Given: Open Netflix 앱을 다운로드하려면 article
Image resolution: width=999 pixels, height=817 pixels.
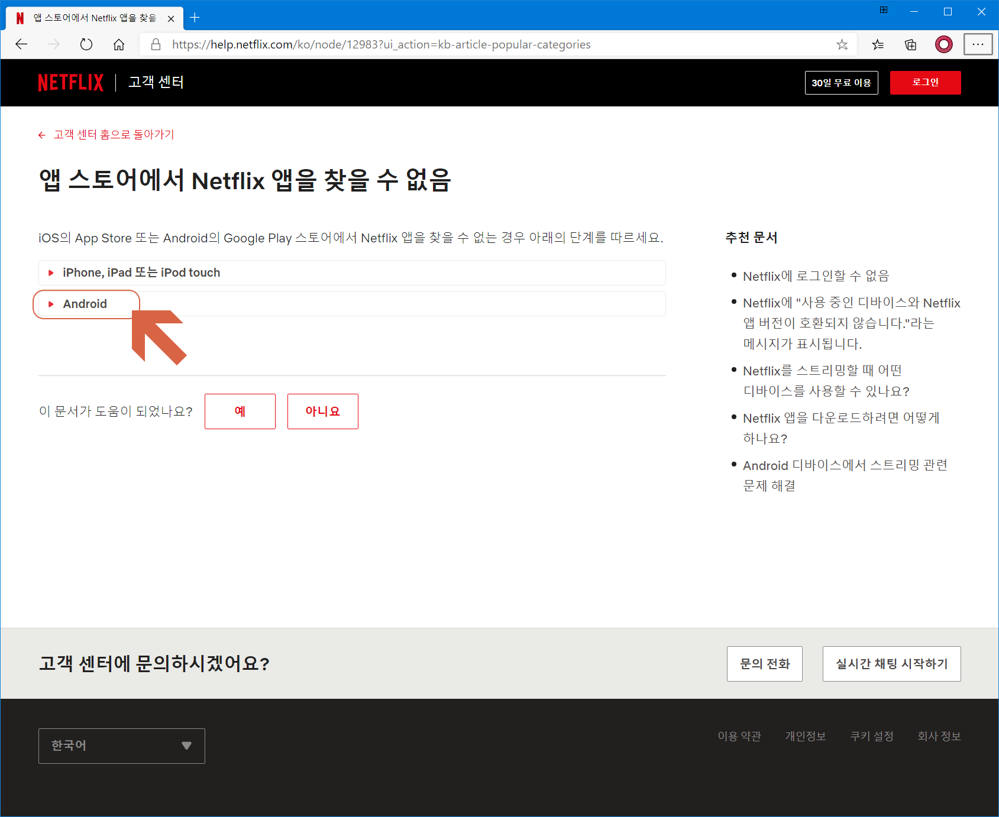Looking at the screenshot, I should pos(841,428).
